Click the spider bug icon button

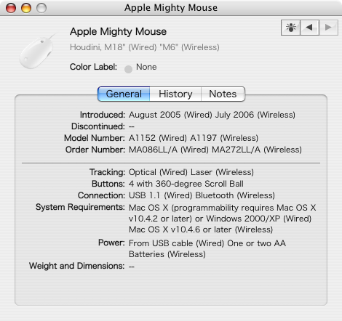pos(290,28)
